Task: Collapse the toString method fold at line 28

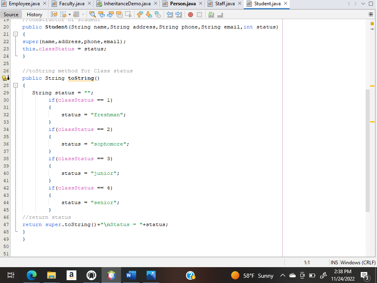Action: [15, 85]
